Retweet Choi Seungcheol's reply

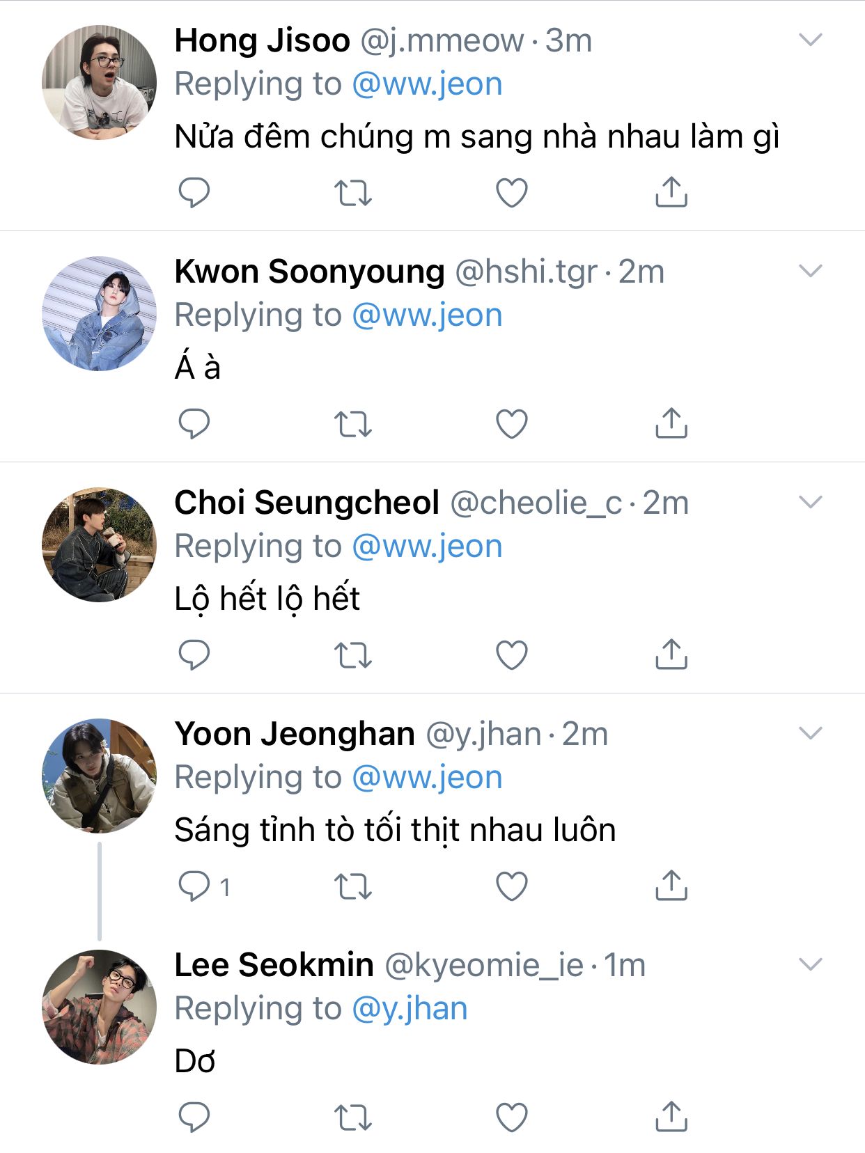click(x=353, y=655)
